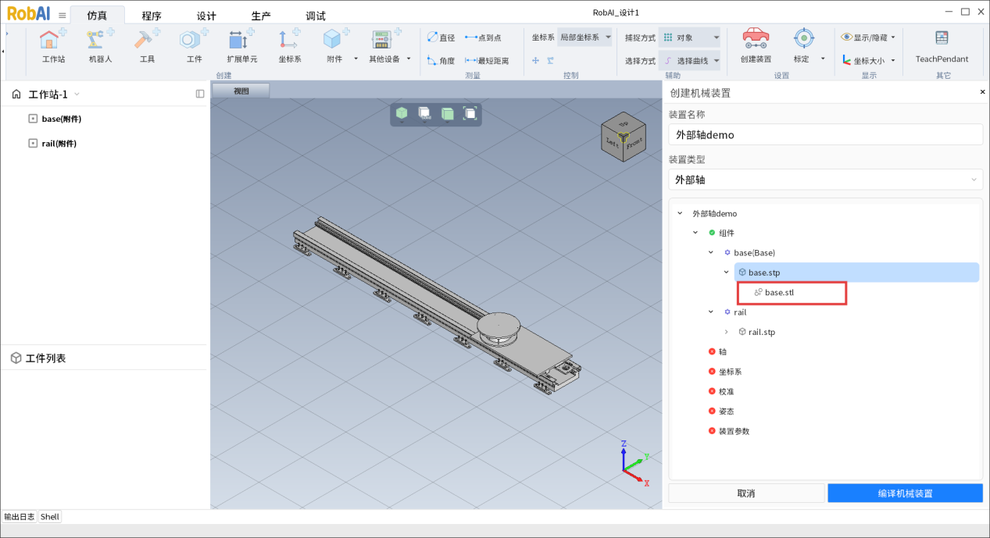Add a new 工作站 workstation

(x=52, y=45)
